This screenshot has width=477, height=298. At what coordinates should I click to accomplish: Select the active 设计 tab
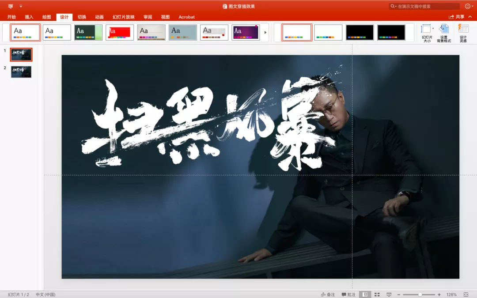click(64, 17)
